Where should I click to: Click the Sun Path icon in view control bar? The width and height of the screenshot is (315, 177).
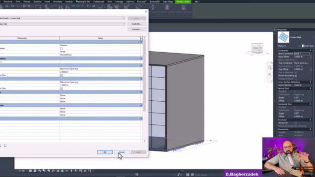click(39, 171)
